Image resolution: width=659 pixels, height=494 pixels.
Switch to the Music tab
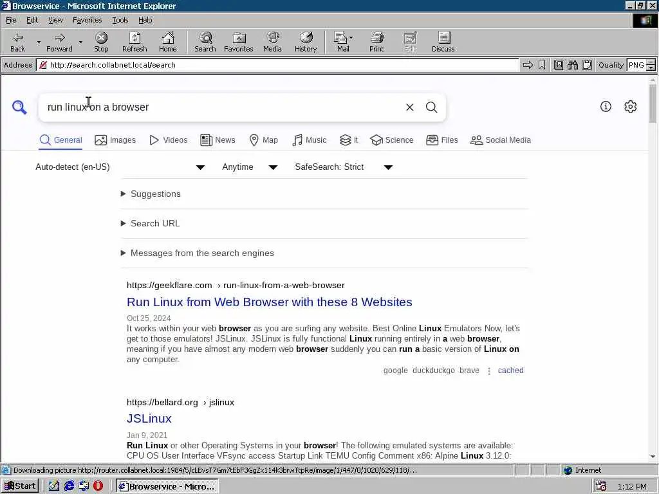pos(310,140)
